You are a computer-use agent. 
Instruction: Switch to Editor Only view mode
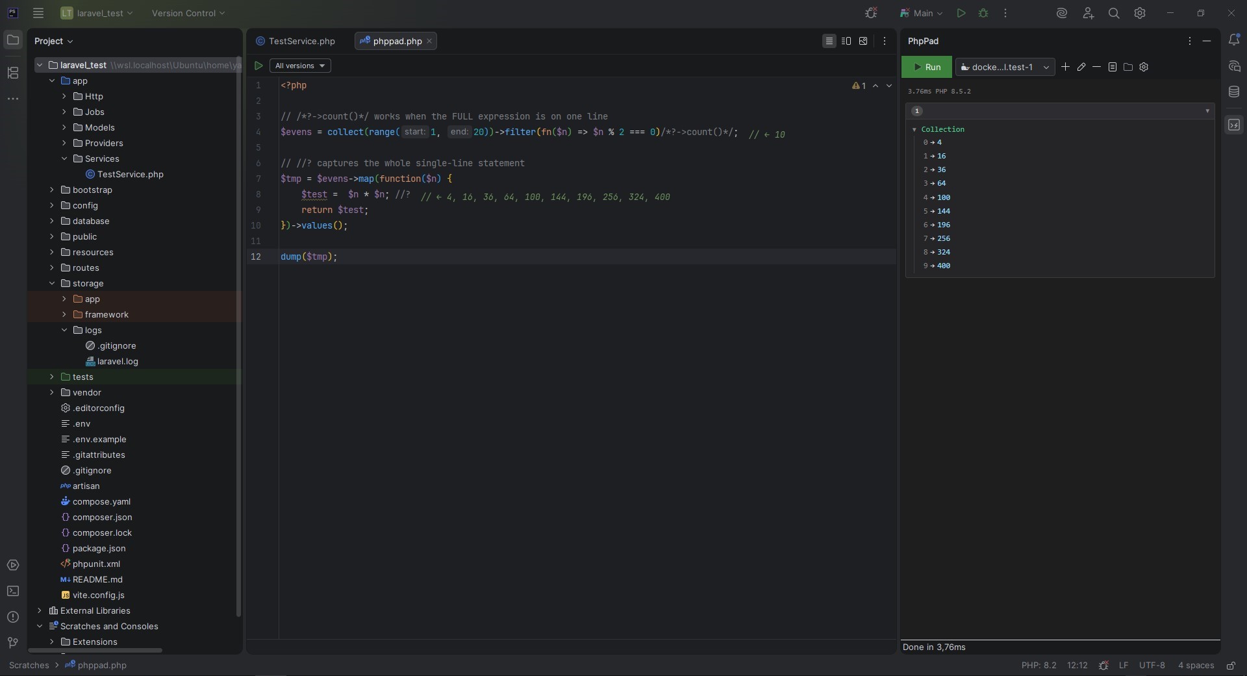(x=829, y=41)
